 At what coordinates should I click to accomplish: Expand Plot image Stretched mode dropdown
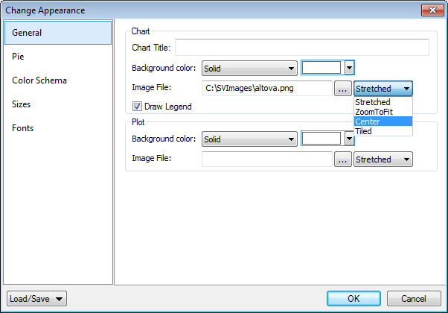(383, 159)
